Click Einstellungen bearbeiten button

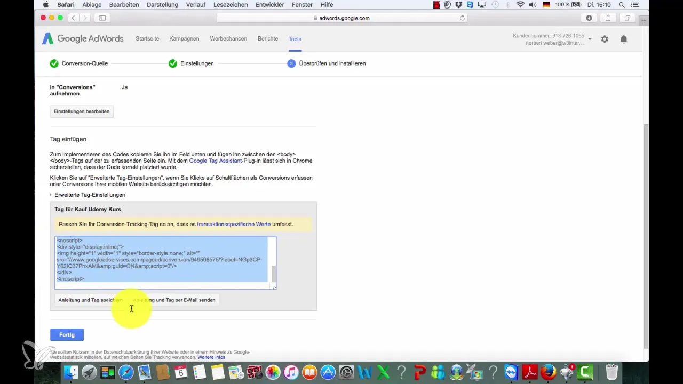(x=82, y=111)
